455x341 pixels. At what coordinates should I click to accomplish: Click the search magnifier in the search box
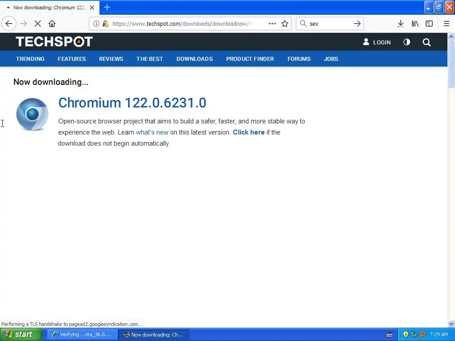pos(303,24)
